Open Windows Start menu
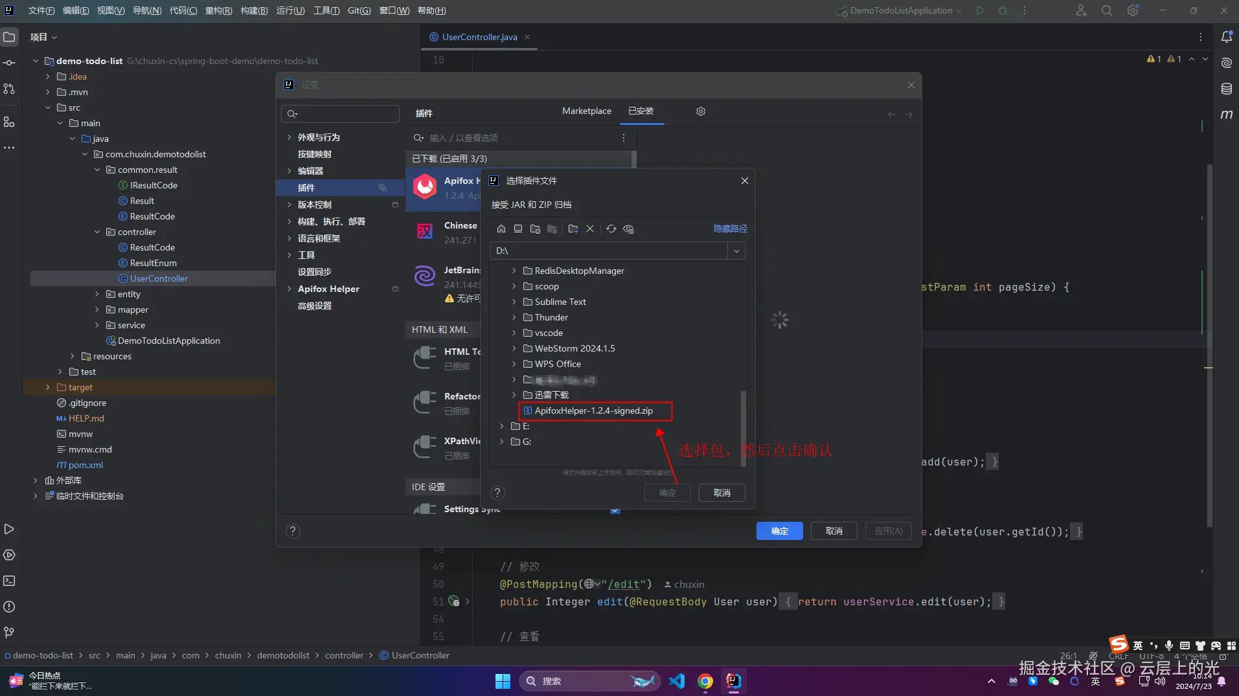 (503, 681)
